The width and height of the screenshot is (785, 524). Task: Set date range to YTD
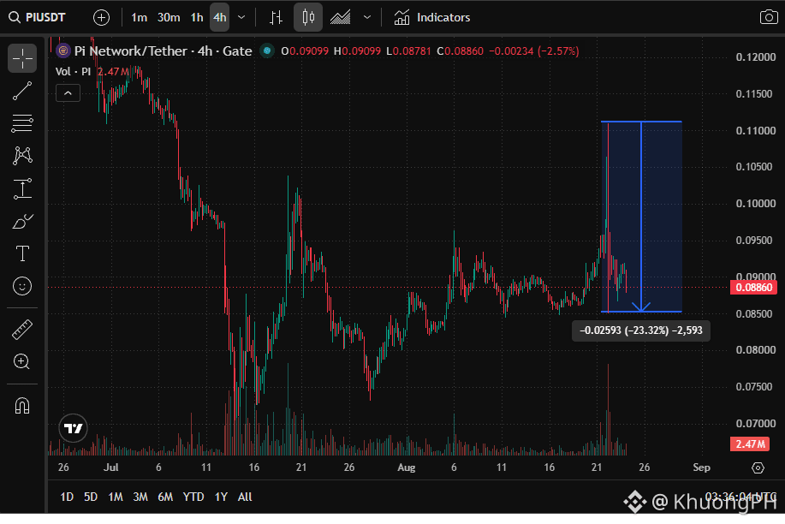193,497
